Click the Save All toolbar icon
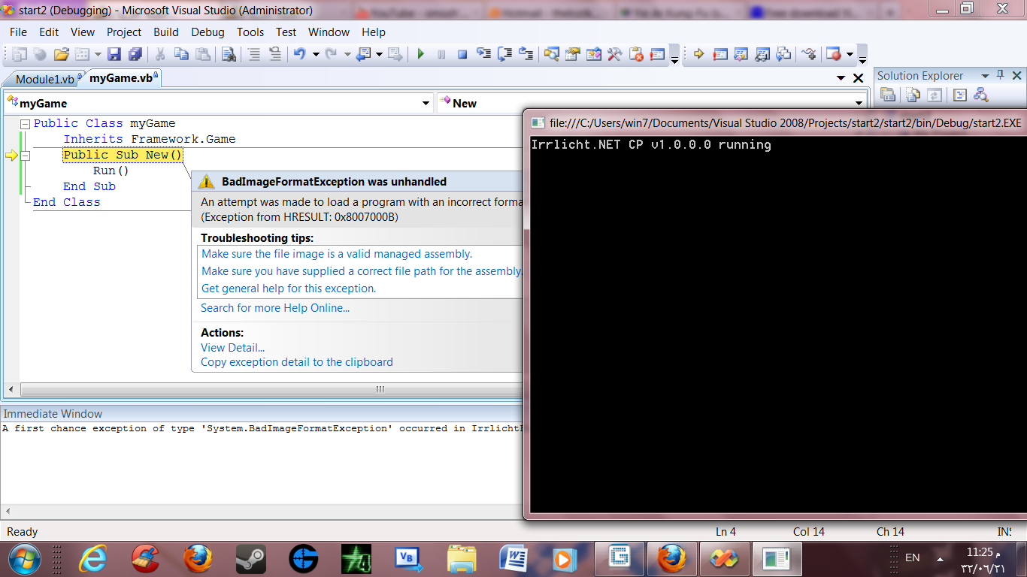1027x577 pixels. (135, 54)
